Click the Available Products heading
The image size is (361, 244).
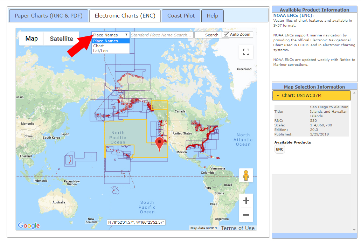293,142
